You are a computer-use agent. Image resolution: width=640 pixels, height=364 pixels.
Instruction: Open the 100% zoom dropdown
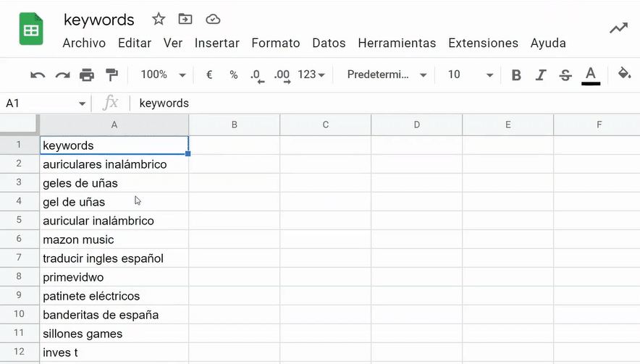coord(163,75)
